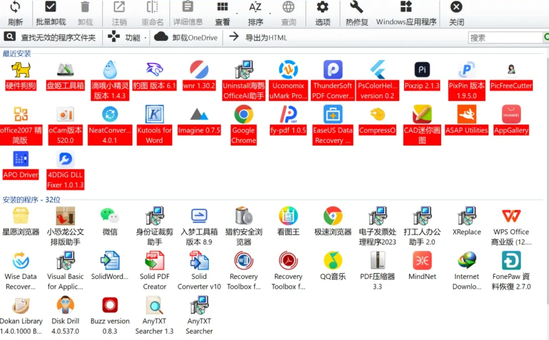Select WPS Office 商业版 icon

(x=511, y=217)
